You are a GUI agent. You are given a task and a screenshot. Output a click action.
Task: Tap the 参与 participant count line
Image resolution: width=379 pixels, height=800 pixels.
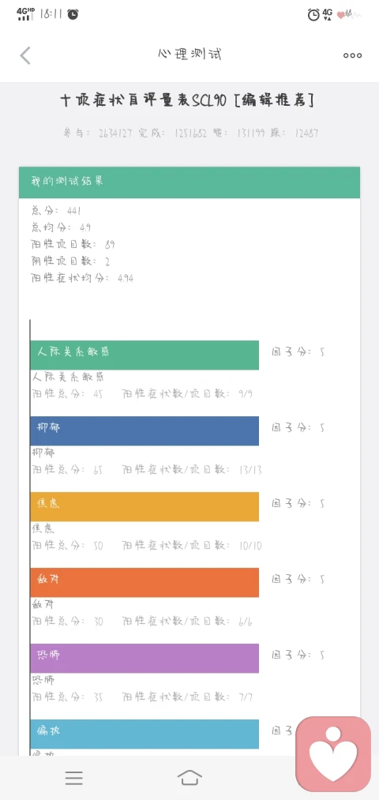[190, 133]
